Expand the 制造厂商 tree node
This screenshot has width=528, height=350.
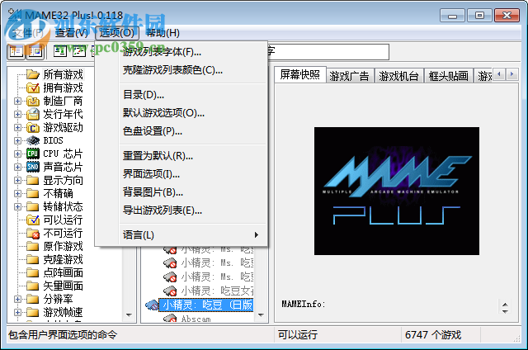pos(17,101)
